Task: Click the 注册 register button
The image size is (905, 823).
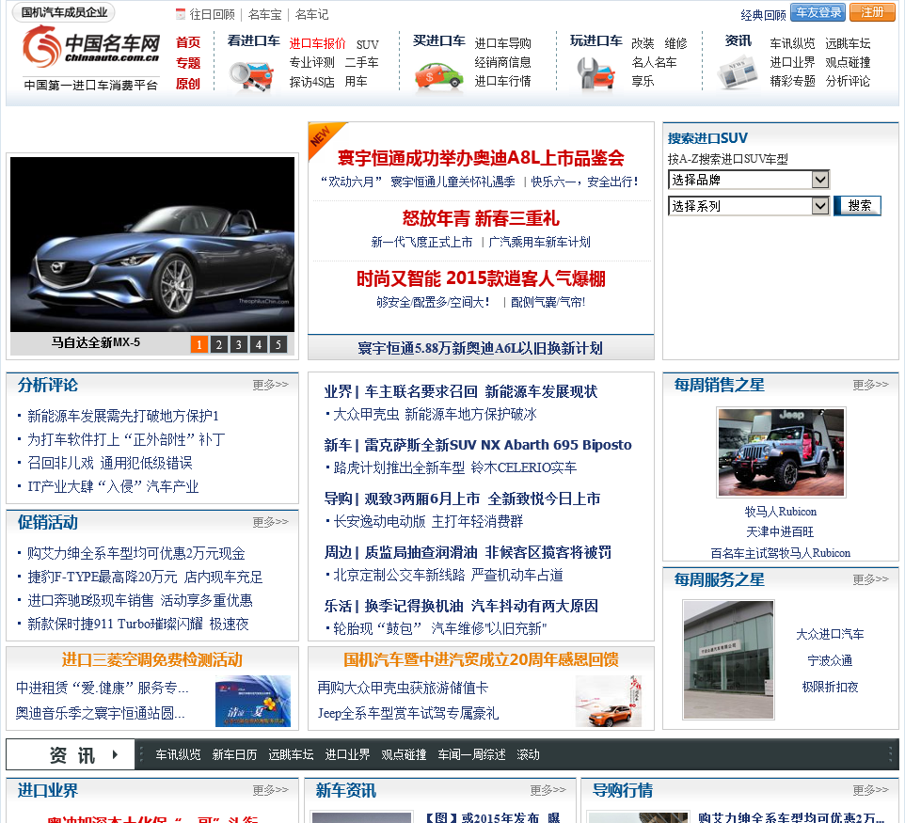Action: (x=871, y=12)
